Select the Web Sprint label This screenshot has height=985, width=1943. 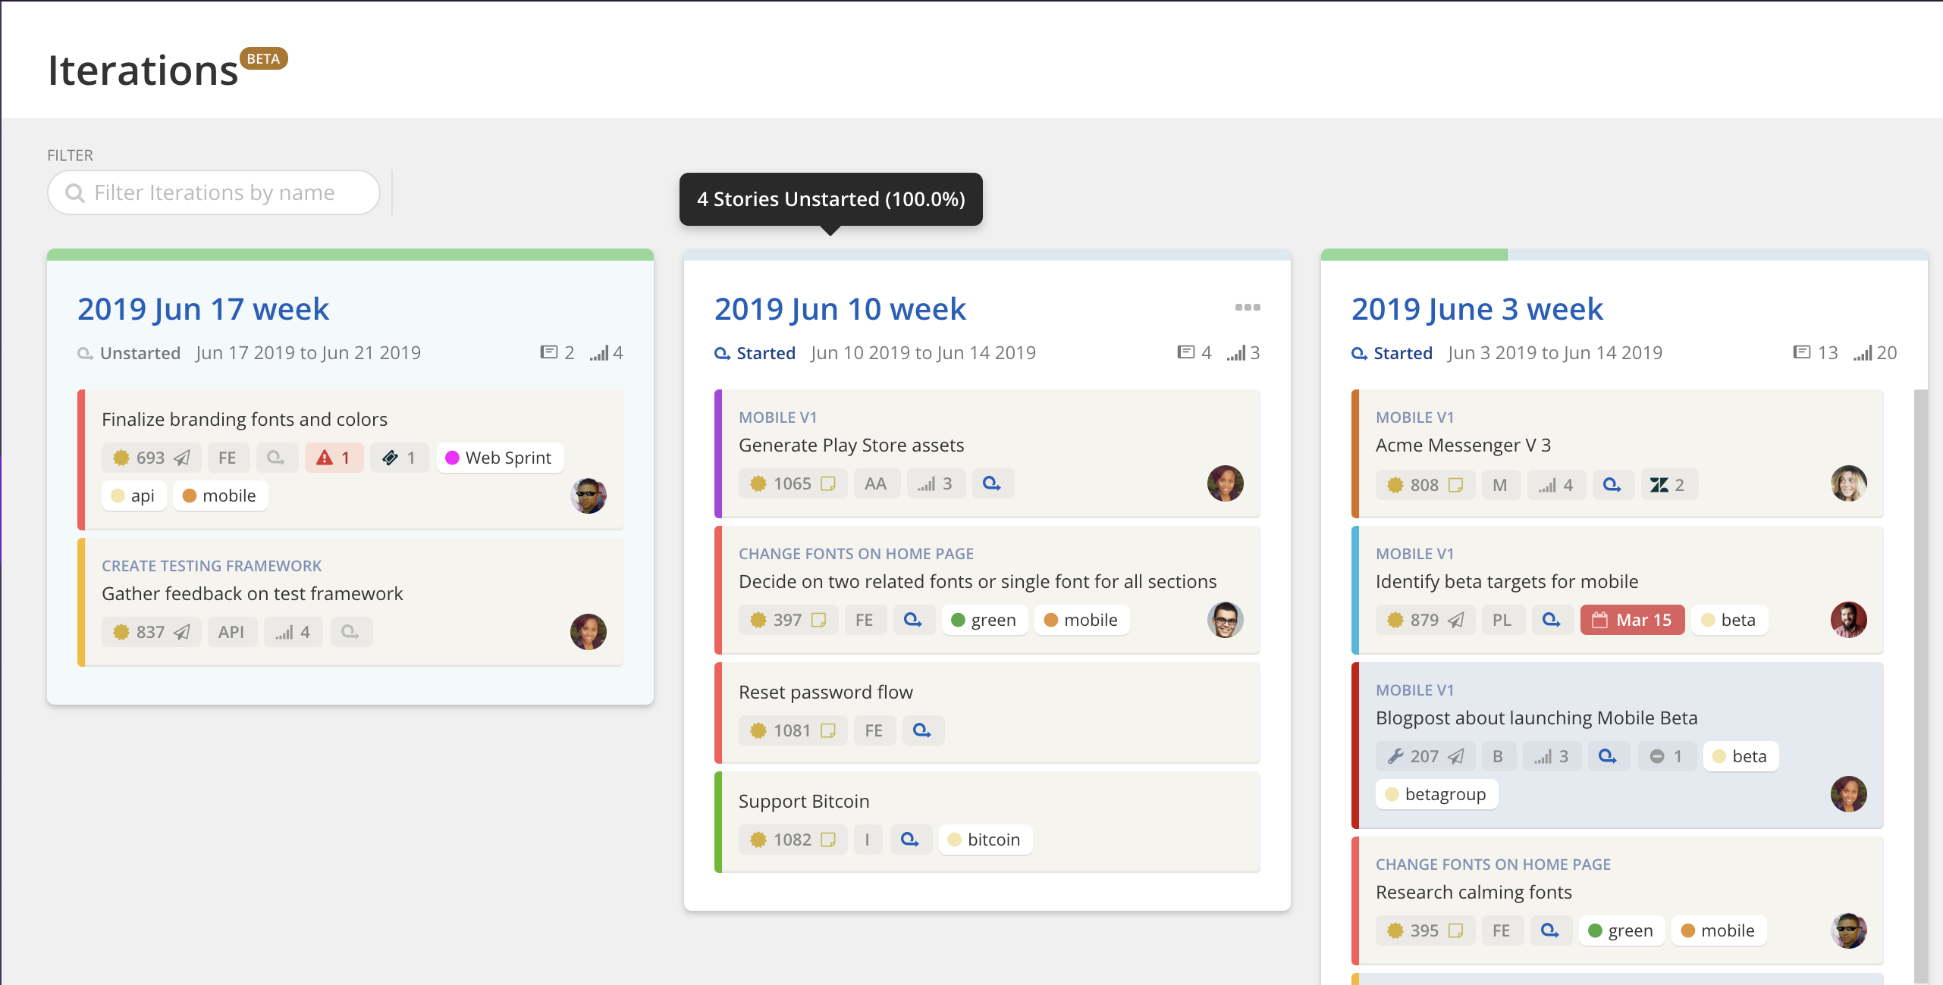(x=500, y=458)
